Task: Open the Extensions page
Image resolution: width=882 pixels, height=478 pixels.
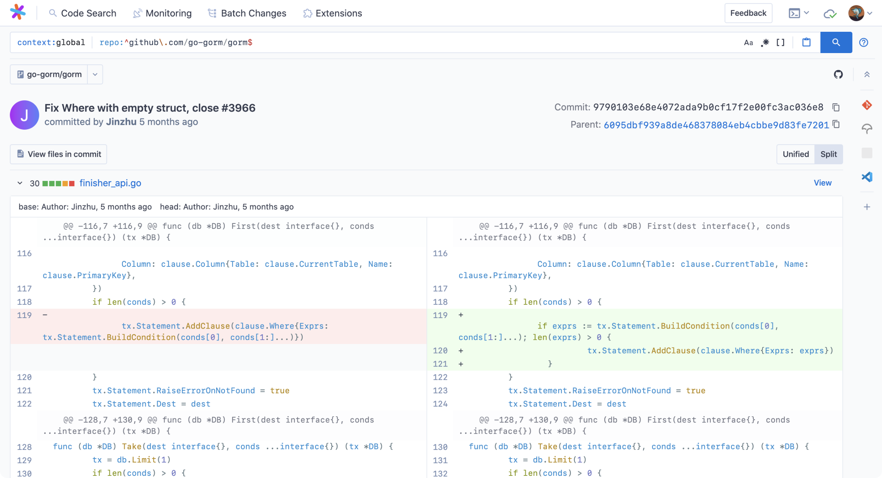Action: pos(332,13)
